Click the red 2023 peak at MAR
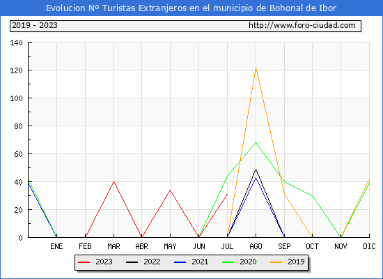Screen dimensions: 383x279 point(114,181)
